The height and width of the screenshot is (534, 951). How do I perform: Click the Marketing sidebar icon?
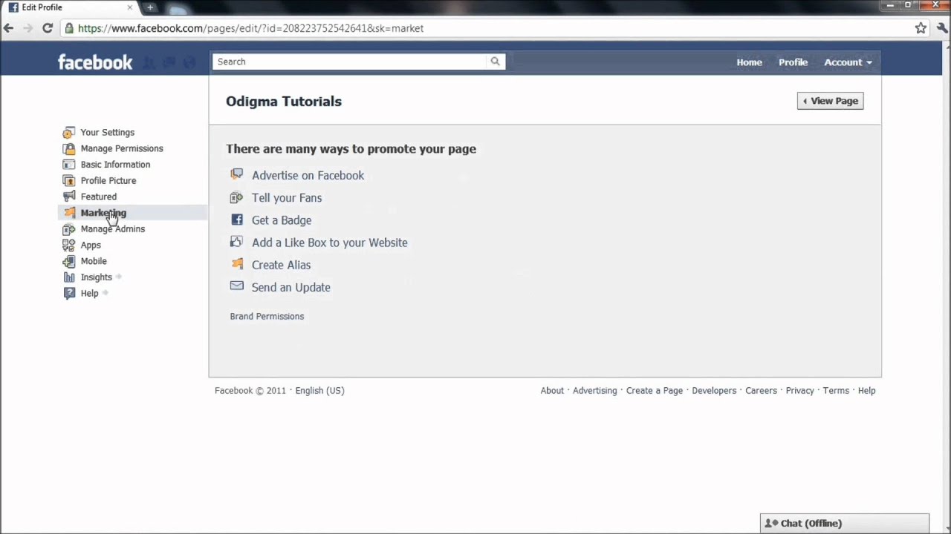pyautogui.click(x=68, y=213)
